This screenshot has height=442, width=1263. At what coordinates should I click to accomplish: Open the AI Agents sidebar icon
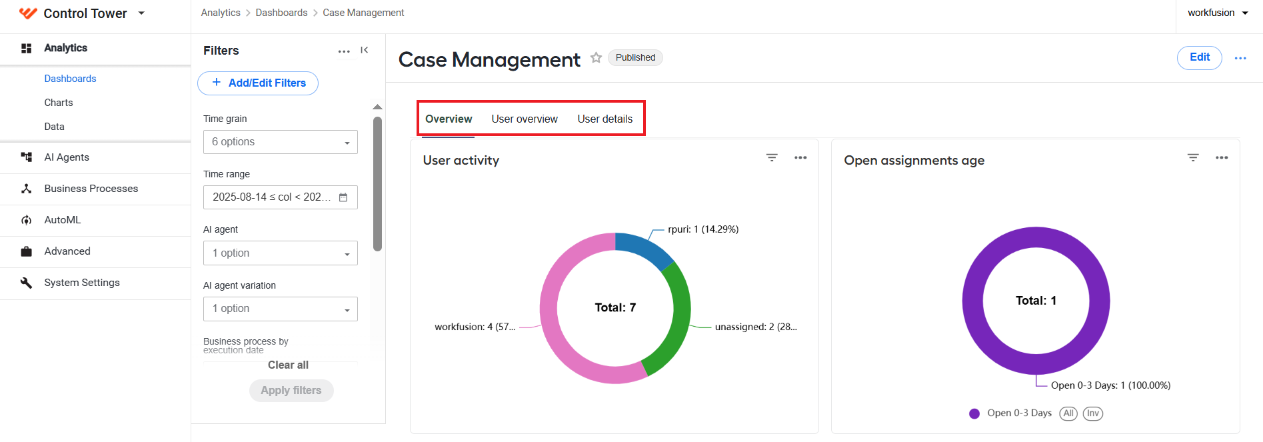coord(27,157)
